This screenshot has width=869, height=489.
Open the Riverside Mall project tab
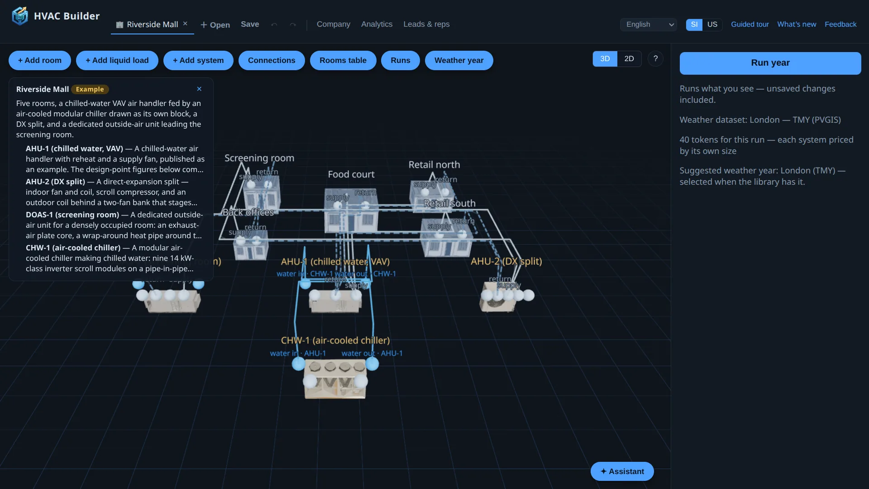pos(152,24)
